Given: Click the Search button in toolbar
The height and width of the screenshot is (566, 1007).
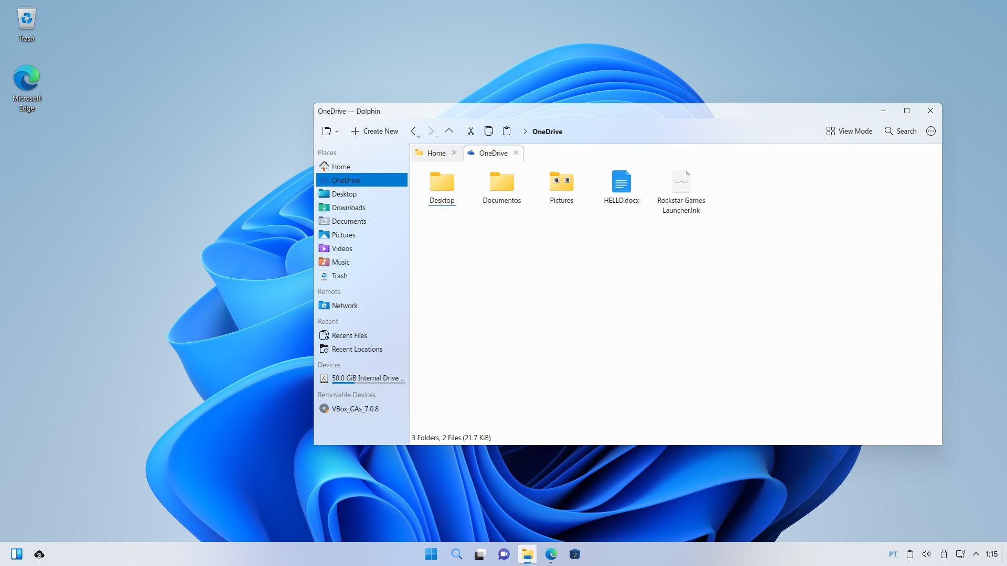Looking at the screenshot, I should 901,131.
